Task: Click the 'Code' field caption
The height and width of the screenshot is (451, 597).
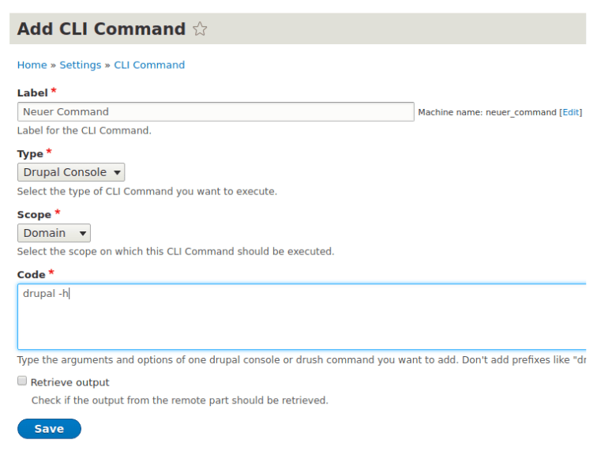Action: pos(32,274)
